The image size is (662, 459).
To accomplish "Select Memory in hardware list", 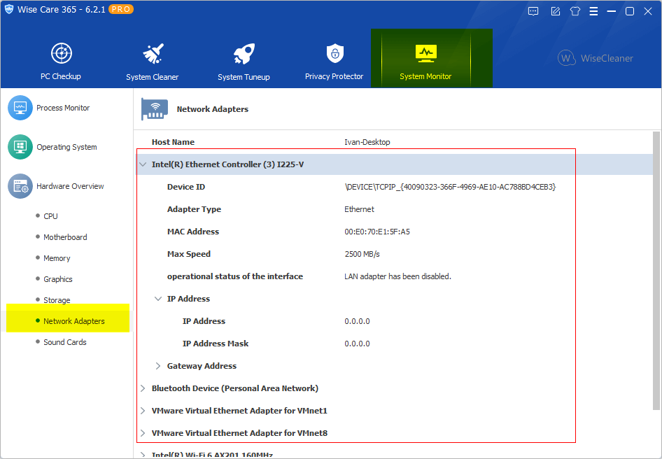I will (x=57, y=258).
